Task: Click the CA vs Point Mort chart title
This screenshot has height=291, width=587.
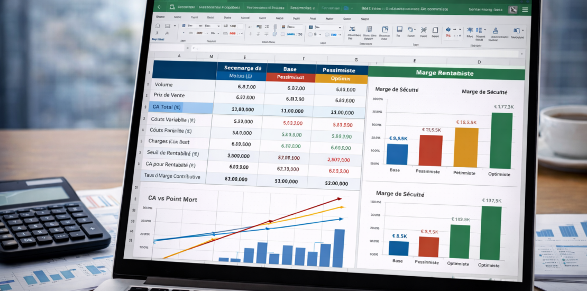Action: click(x=172, y=198)
